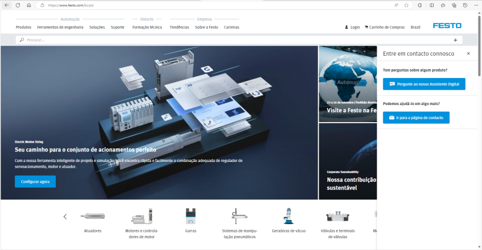Open Ferramentas de engenharia menu
The image size is (482, 250).
[60, 28]
